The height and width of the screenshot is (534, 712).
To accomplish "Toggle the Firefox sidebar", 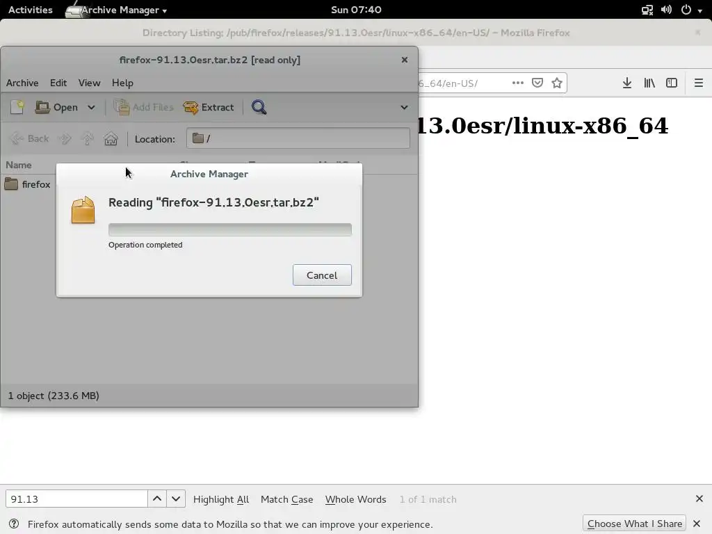I will click(x=672, y=83).
